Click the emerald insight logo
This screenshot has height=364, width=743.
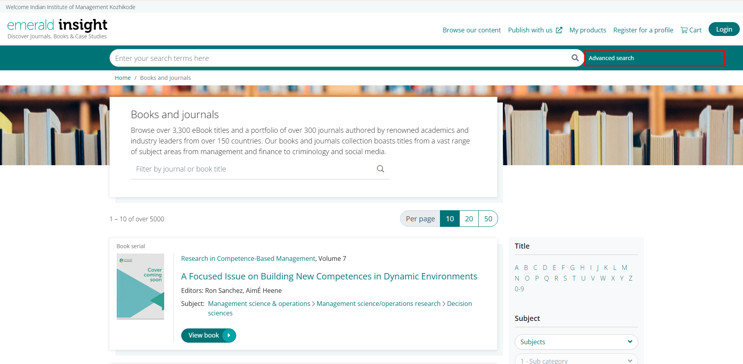pyautogui.click(x=57, y=28)
